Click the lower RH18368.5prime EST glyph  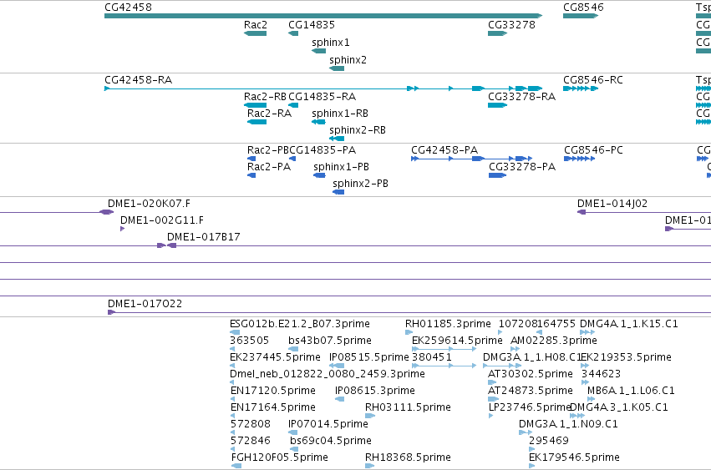[370, 466]
